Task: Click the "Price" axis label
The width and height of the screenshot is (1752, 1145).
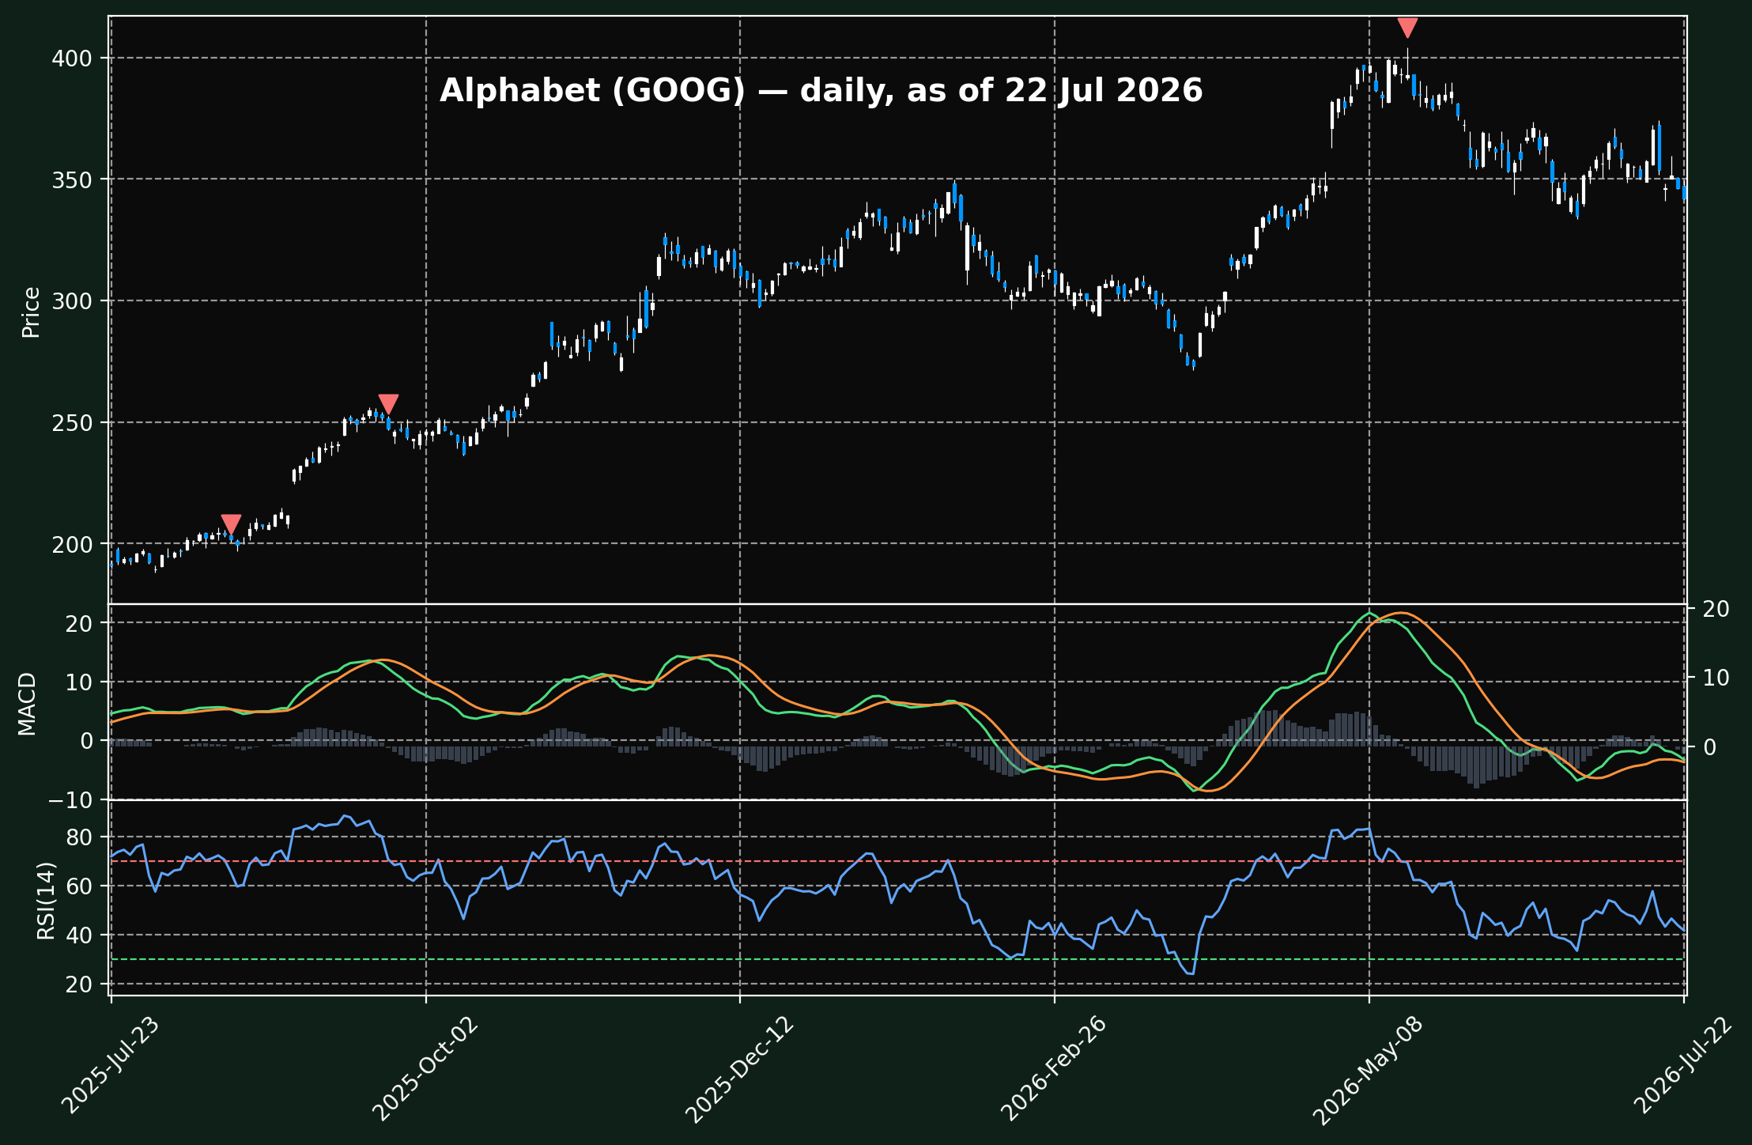Action: pyautogui.click(x=31, y=312)
